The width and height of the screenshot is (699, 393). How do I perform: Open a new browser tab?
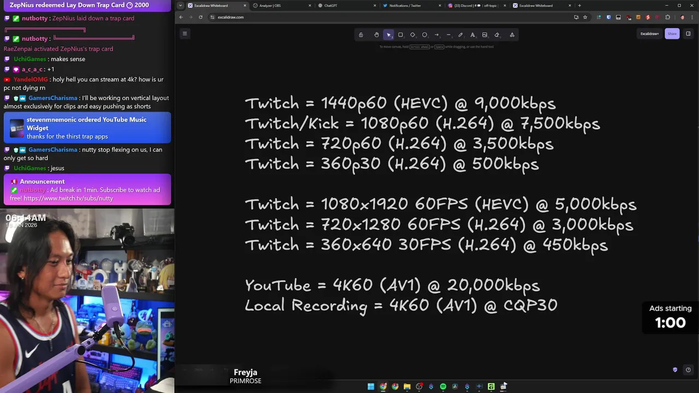pos(579,5)
